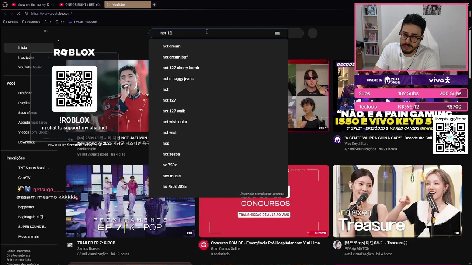Viewport: 472px width, 265px height.
Task: Open the 'Entre em contato' footer link
Action: coord(19,260)
